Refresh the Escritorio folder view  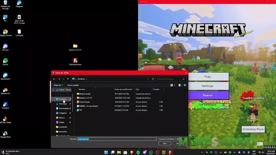coord(154,79)
